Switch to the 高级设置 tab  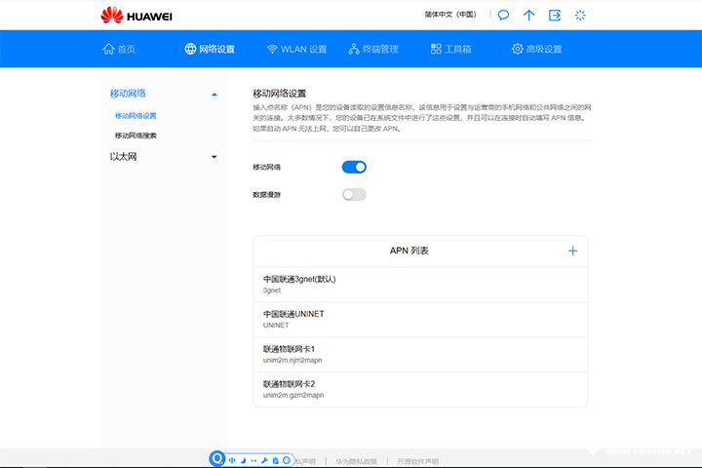pyautogui.click(x=536, y=49)
